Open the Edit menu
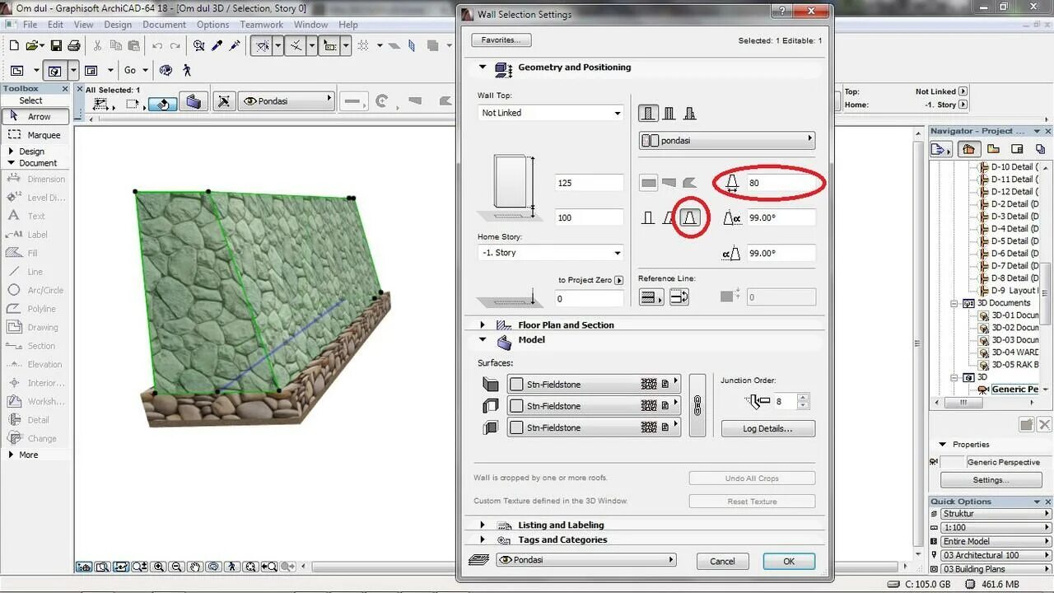 click(55, 25)
